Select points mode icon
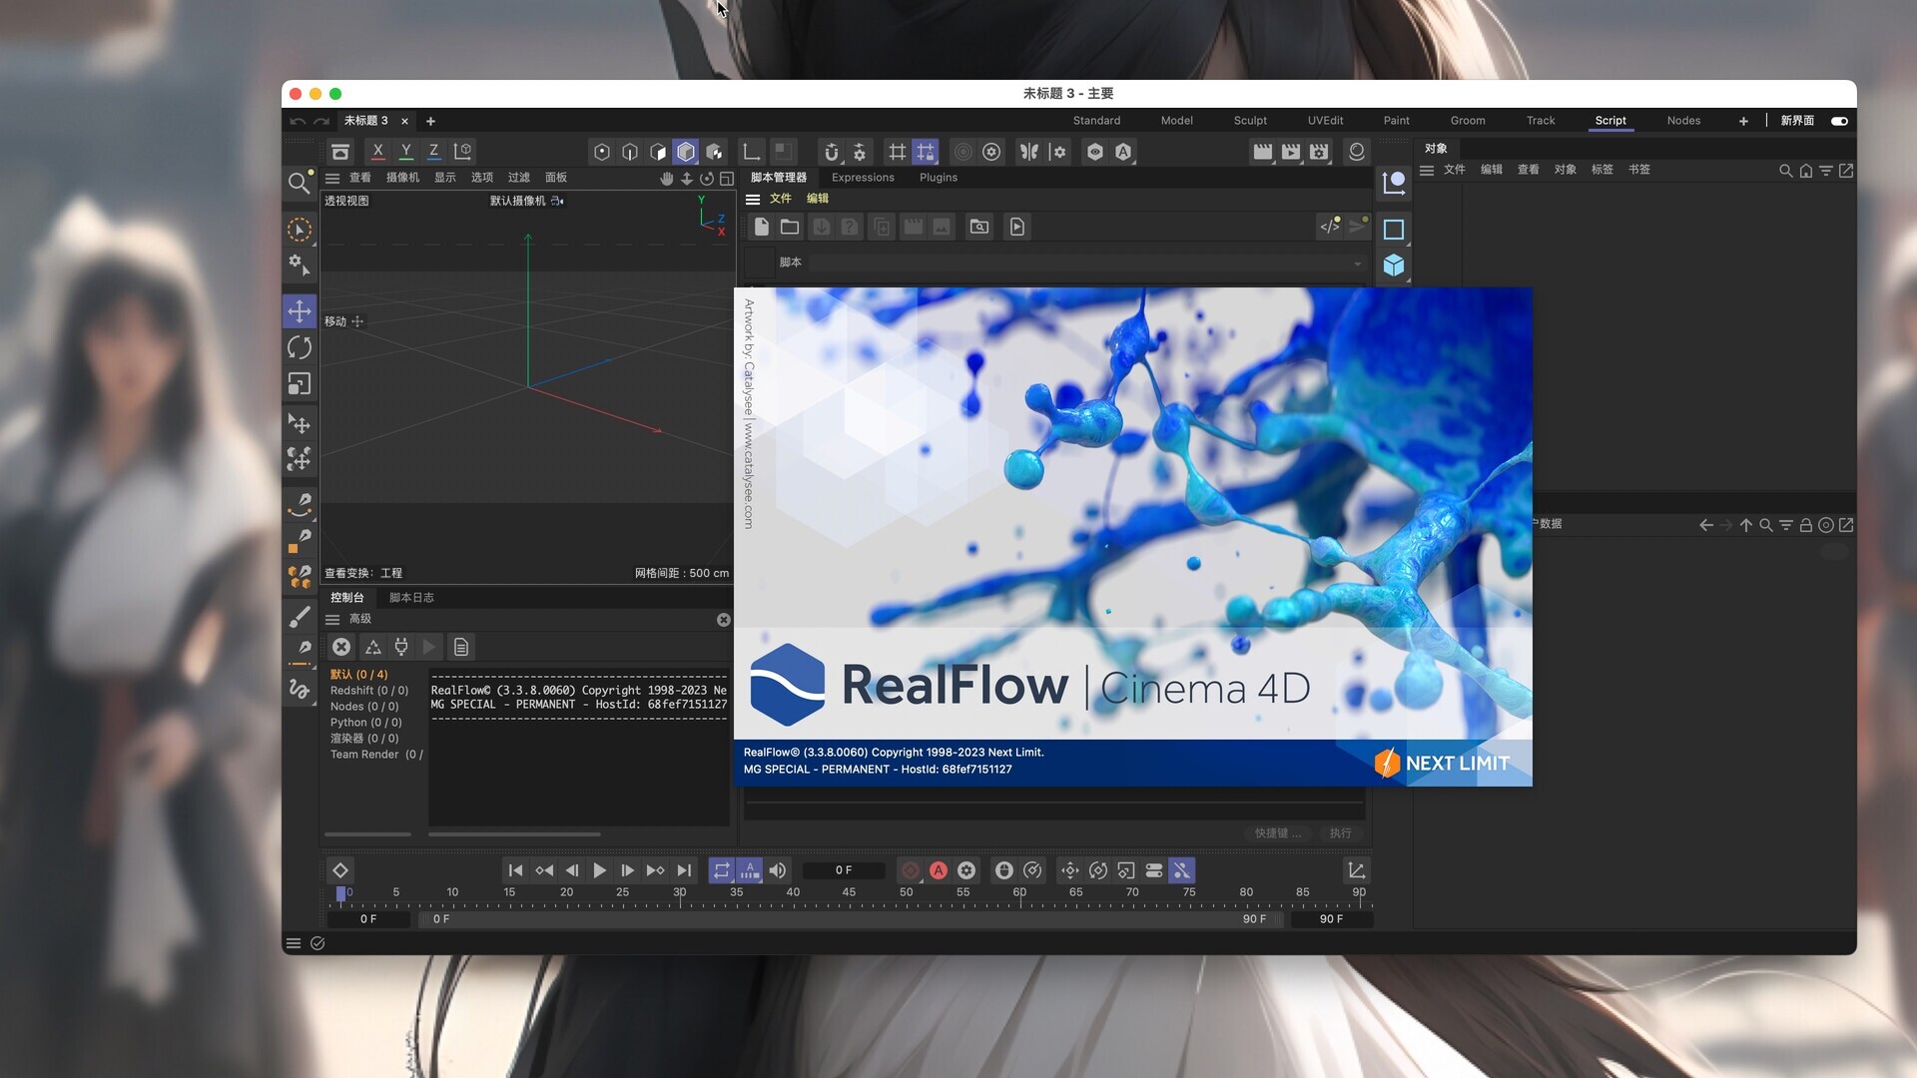The height and width of the screenshot is (1078, 1917). click(x=601, y=152)
